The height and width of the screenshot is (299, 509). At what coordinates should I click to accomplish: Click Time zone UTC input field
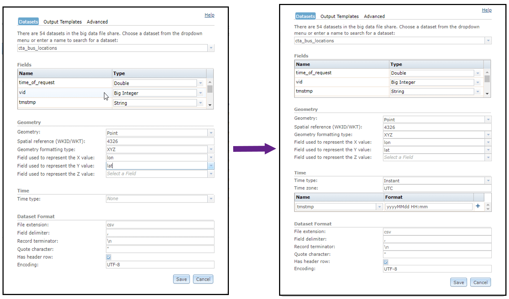[x=437, y=188]
